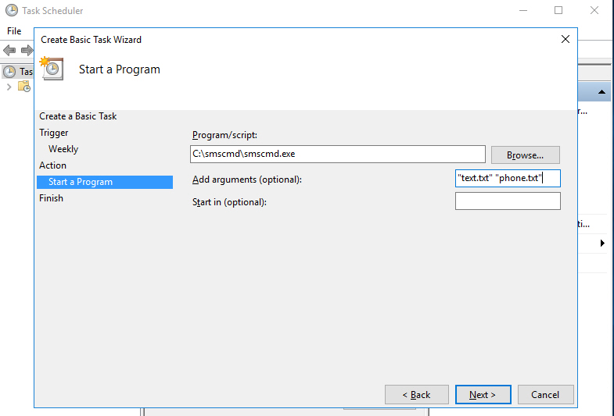Click the wizard header clock icon
The image size is (614, 416).
pos(52,69)
